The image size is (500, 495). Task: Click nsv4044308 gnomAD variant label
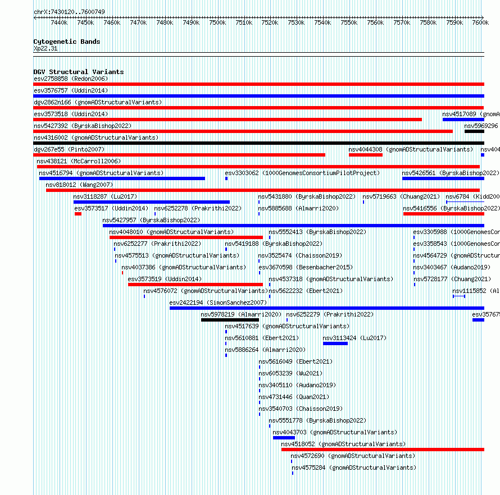[x=411, y=149]
